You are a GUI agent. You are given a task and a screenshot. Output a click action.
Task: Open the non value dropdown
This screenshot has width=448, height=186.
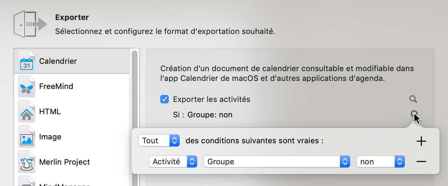coord(381,161)
